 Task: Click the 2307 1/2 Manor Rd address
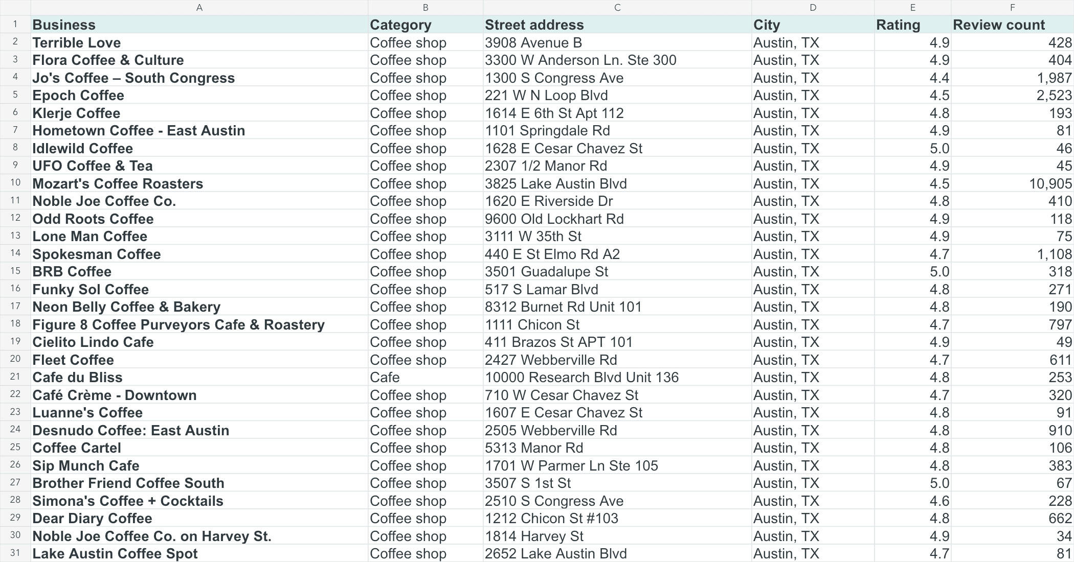[x=617, y=166]
